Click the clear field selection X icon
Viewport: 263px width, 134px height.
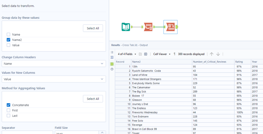146,54
